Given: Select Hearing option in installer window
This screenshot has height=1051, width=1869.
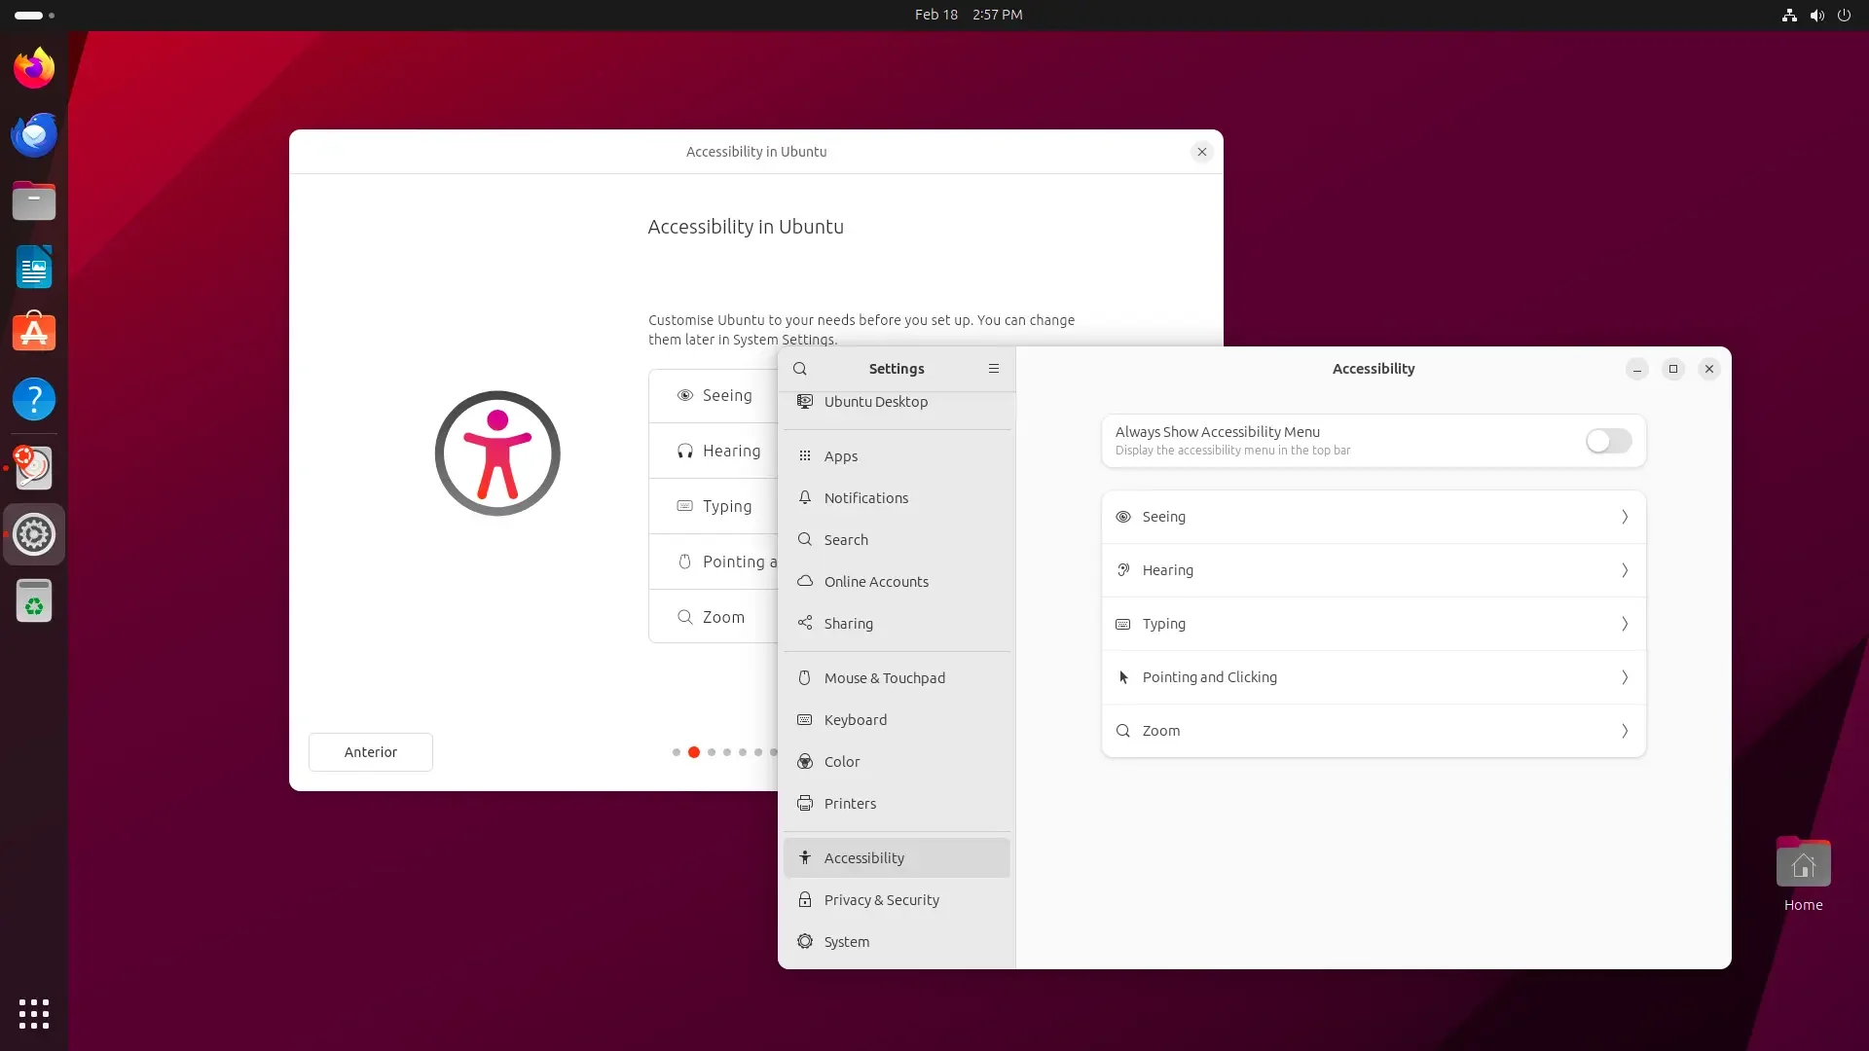Looking at the screenshot, I should click(714, 452).
